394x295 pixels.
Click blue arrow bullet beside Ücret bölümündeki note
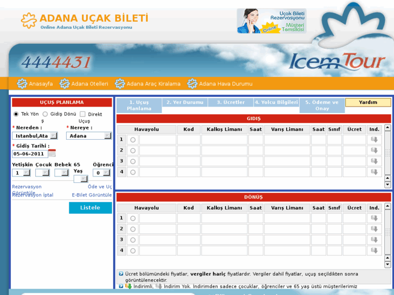[121, 274]
